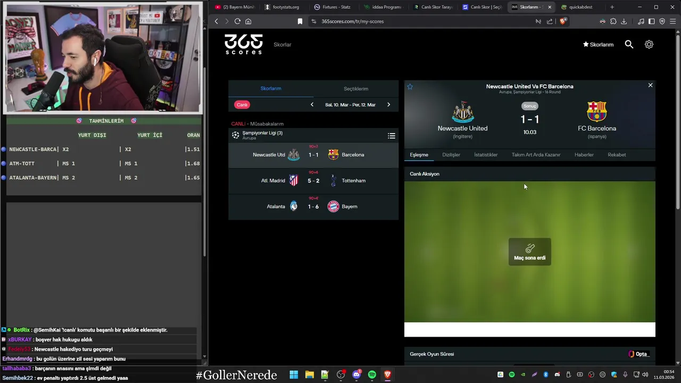The height and width of the screenshot is (383, 681).
Task: Open the Brave Shields lion icon
Action: [x=563, y=21]
